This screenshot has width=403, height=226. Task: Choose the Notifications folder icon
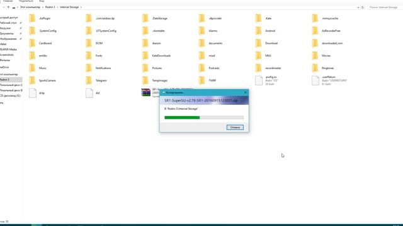[89, 68]
